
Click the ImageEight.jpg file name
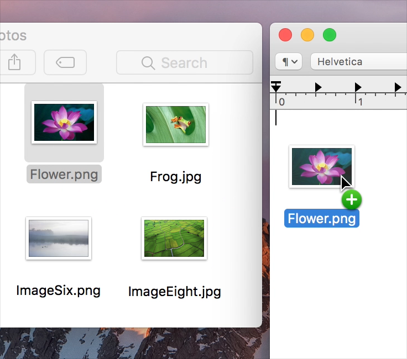click(174, 292)
